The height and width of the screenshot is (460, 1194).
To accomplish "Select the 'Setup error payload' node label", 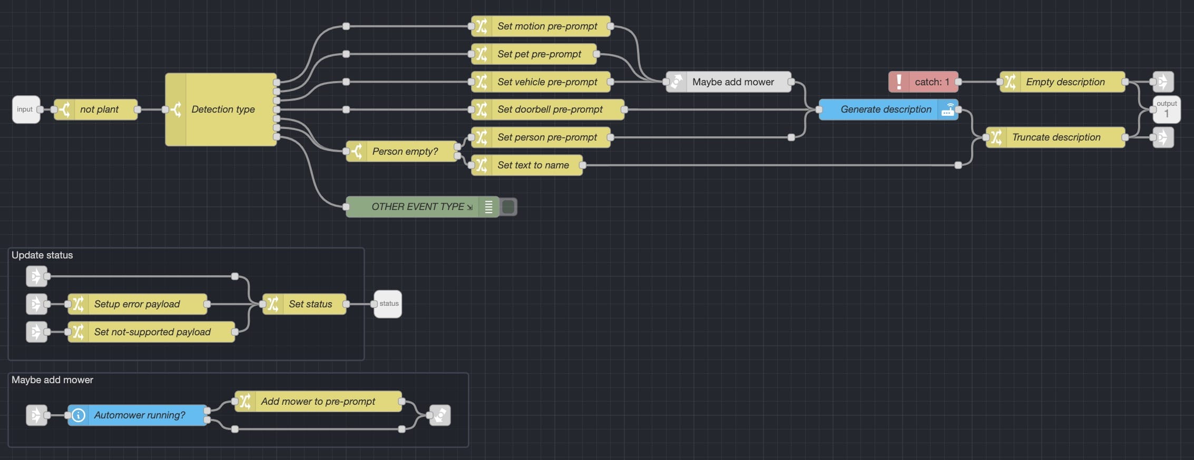I will (x=137, y=304).
